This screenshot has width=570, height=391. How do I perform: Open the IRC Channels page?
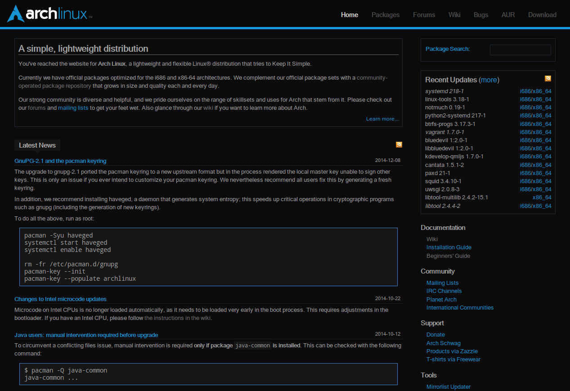(444, 291)
